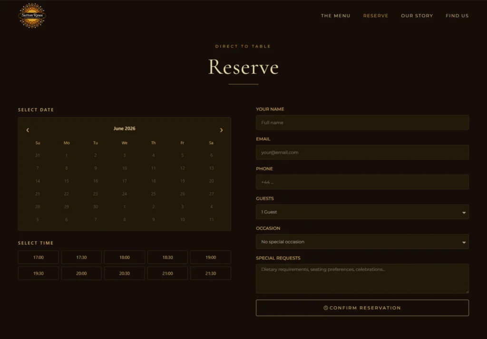Focus the Special Requests text area
The width and height of the screenshot is (487, 339).
362,279
